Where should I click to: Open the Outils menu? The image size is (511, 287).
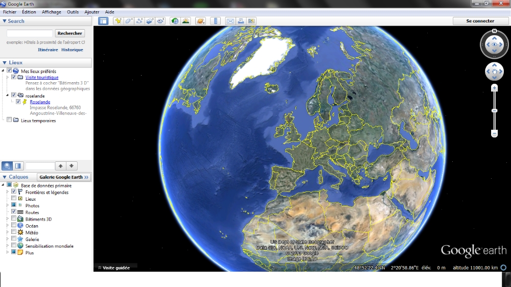(x=73, y=12)
